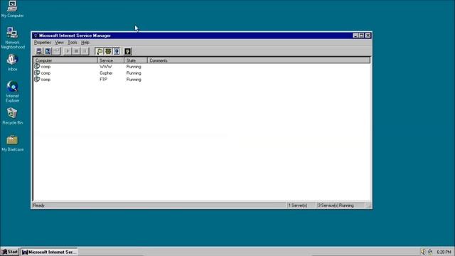
Task: Click the 'comp' name in the Gopher row
Action: 45,73
